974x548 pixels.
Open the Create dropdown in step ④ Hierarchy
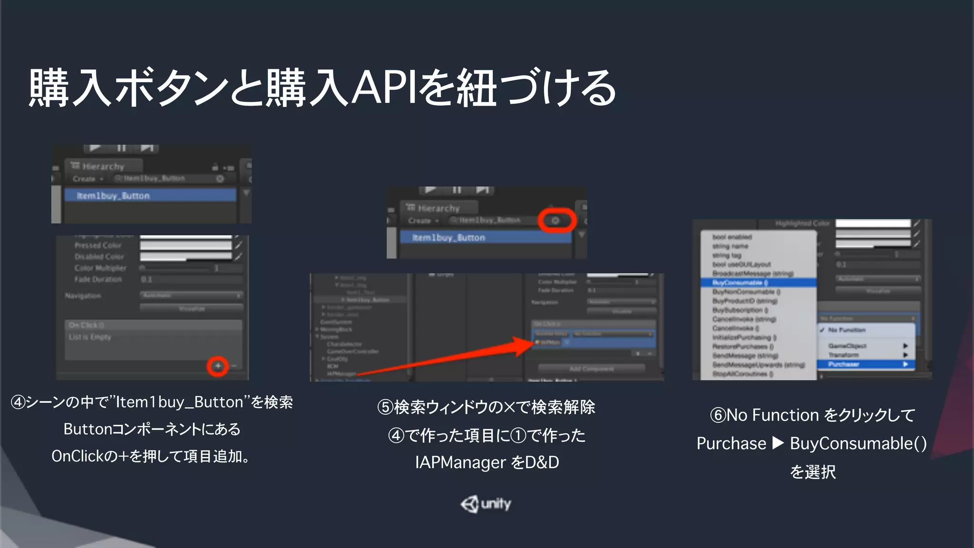pos(88,179)
